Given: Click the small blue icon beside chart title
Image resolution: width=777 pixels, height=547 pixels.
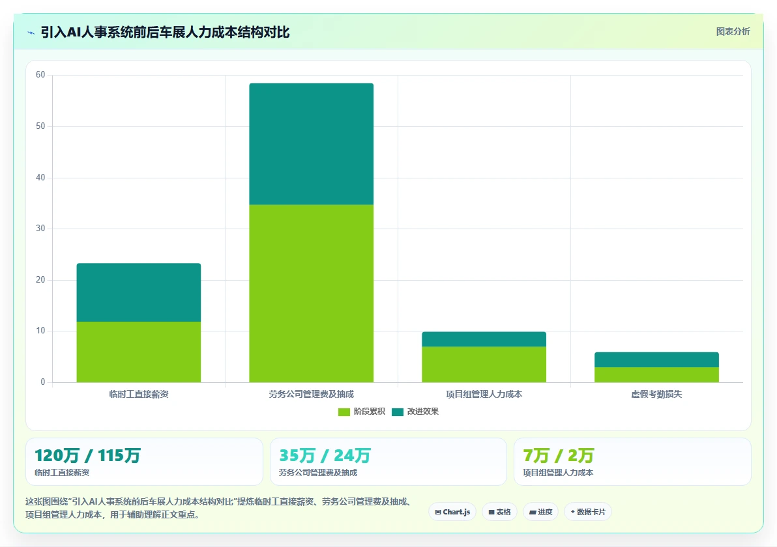Looking at the screenshot, I should coord(31,33).
